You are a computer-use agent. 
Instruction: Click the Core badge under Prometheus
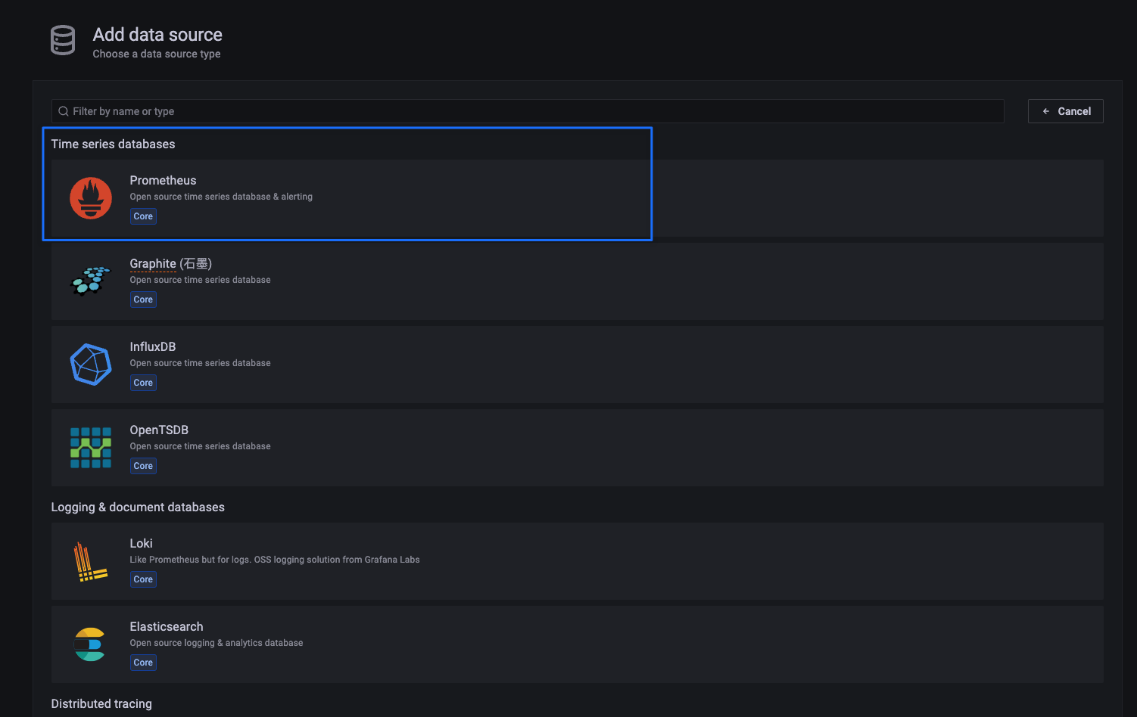point(143,216)
